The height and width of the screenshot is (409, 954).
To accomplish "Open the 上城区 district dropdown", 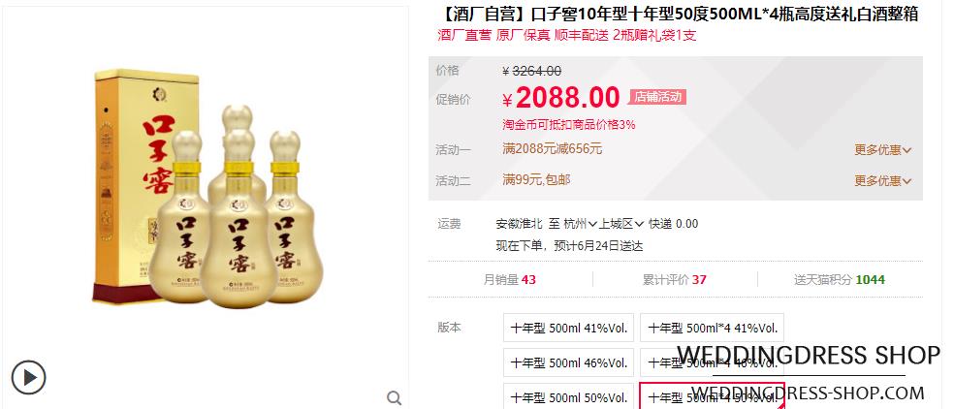I will [620, 224].
